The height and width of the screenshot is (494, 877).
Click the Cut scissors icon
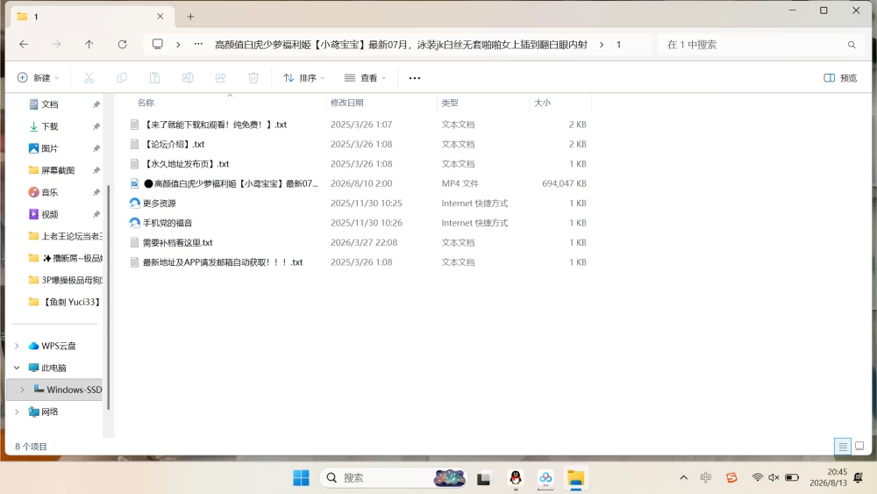tap(89, 78)
